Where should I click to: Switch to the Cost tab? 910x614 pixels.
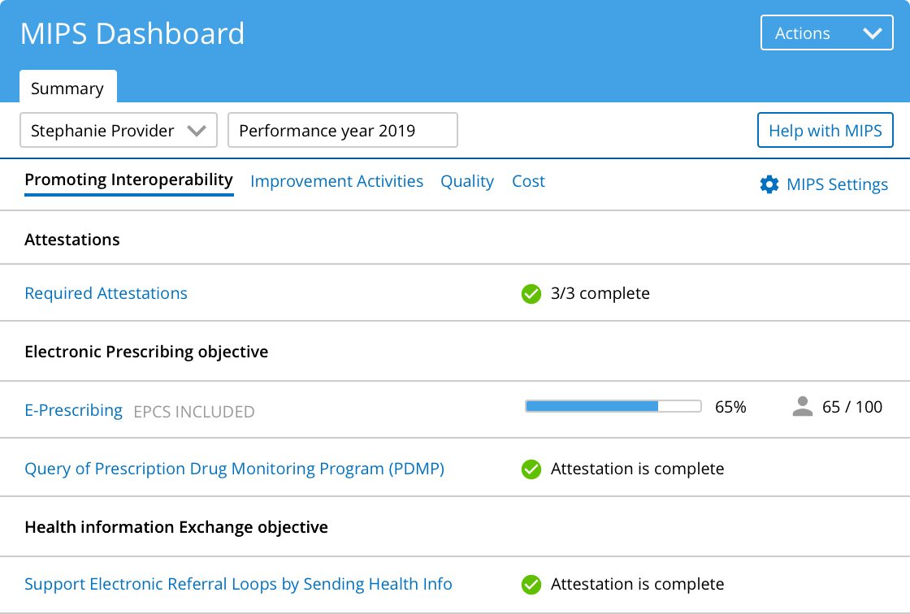pos(528,181)
